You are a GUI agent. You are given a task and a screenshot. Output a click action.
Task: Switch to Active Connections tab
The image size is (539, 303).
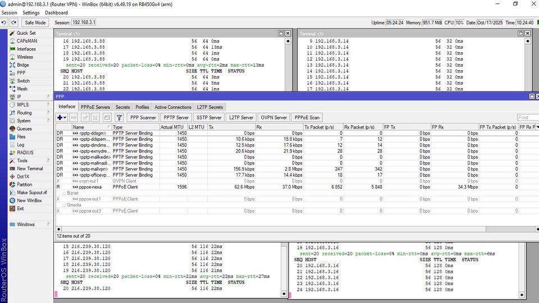pyautogui.click(x=173, y=107)
